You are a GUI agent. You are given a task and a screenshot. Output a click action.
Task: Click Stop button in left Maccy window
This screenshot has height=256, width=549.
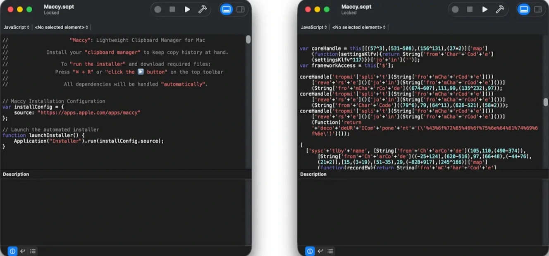point(172,10)
